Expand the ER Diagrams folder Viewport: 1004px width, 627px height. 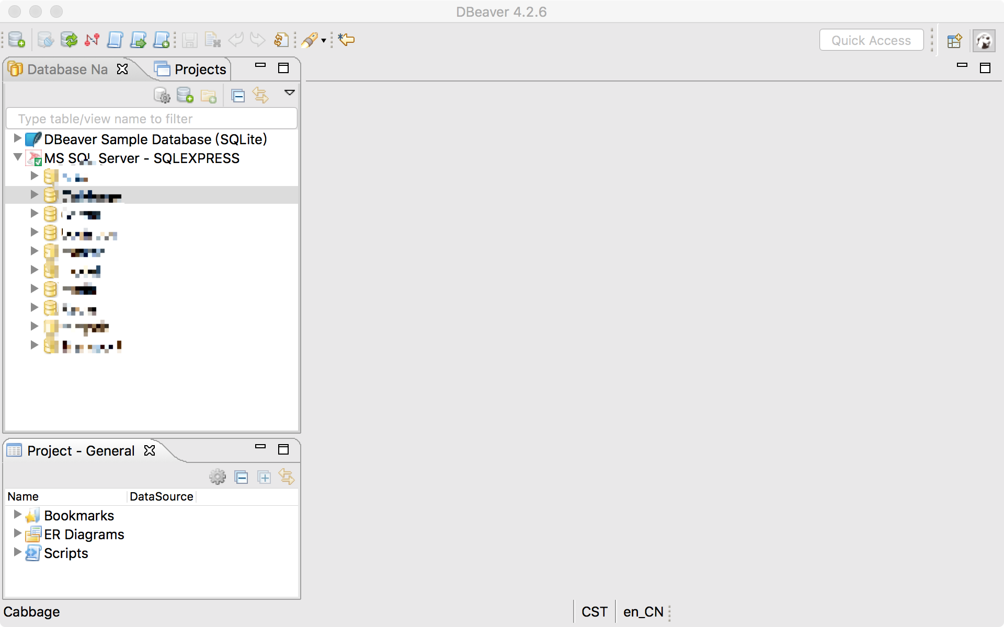tap(17, 533)
